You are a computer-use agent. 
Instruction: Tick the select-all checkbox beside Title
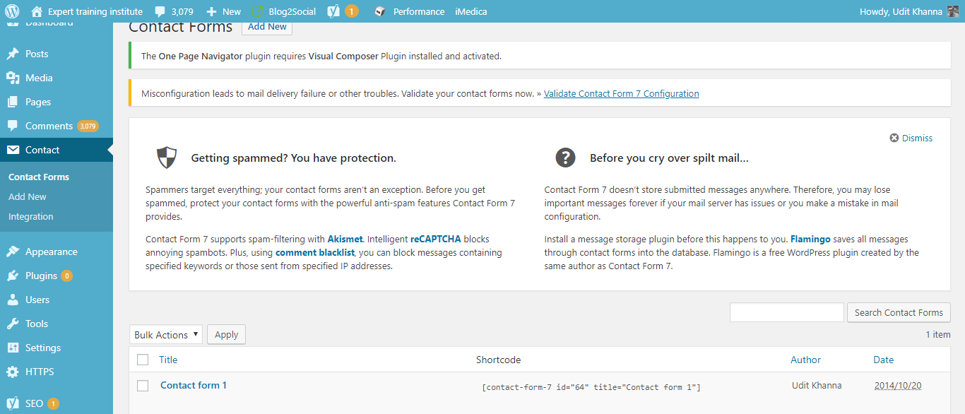click(143, 360)
